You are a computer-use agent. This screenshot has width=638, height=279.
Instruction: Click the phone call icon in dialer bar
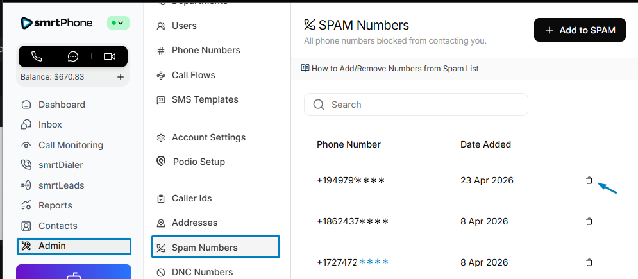[37, 56]
